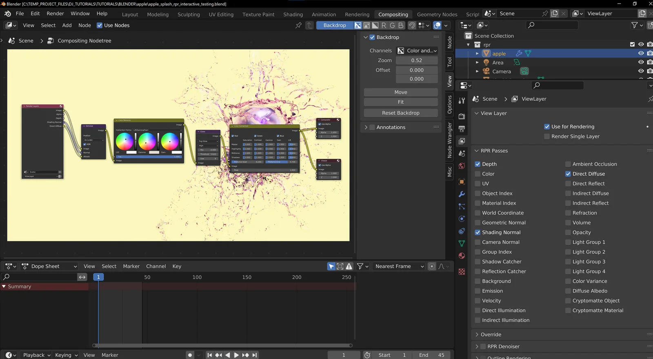Open the Object properties tab icon

[462, 182]
